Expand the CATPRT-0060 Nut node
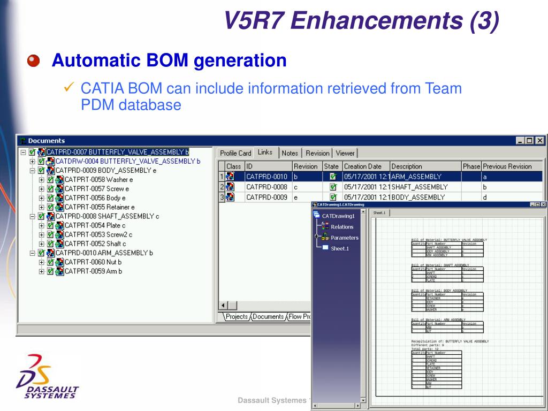 click(41, 262)
